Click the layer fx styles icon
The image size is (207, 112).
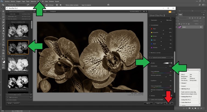[187, 108]
